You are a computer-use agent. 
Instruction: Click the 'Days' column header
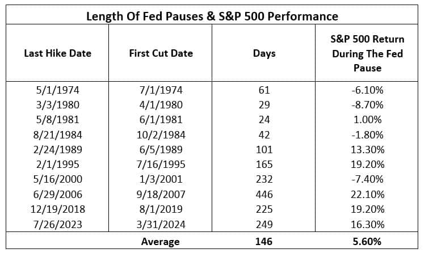(x=264, y=53)
